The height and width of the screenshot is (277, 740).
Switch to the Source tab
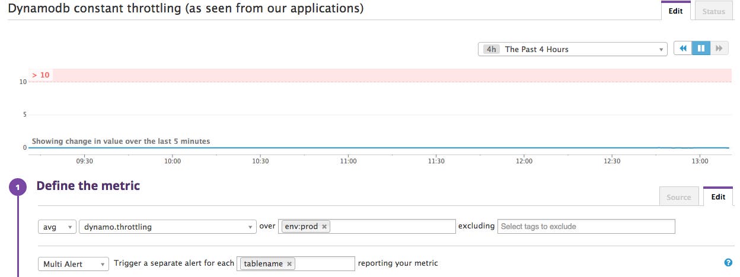(678, 197)
